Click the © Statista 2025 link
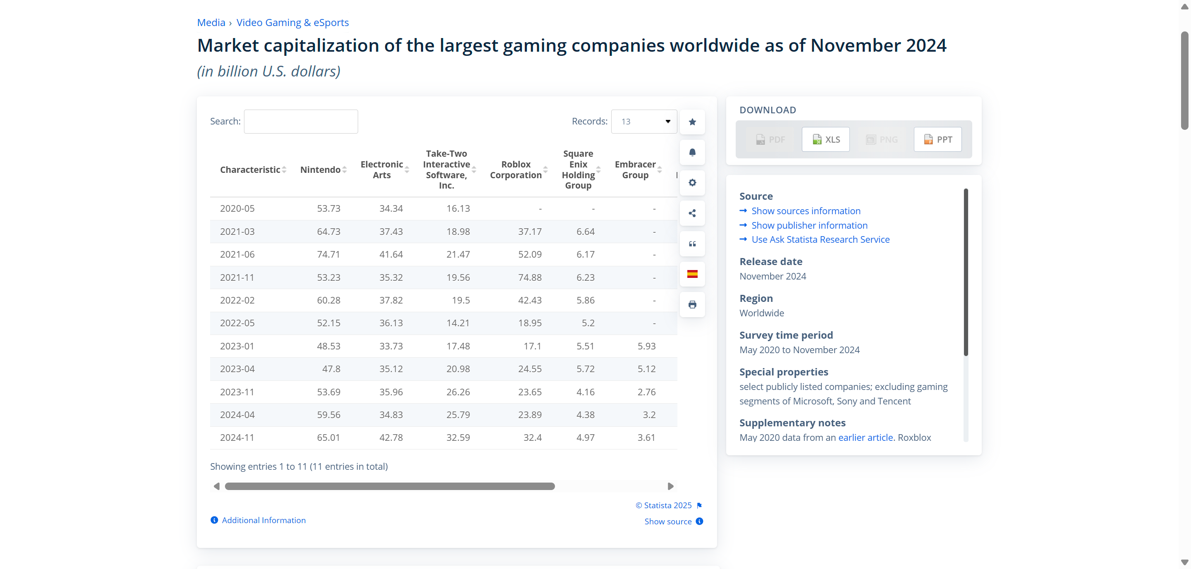The height and width of the screenshot is (569, 1191). tap(663, 506)
